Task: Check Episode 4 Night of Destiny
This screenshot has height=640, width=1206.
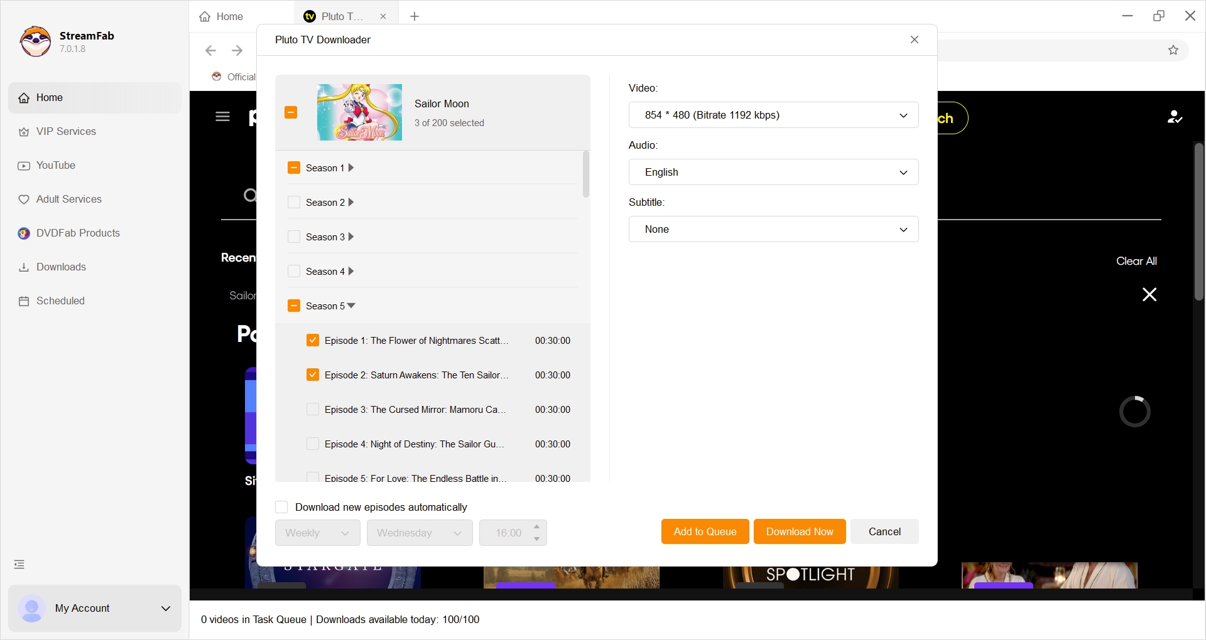Action: [x=313, y=444]
